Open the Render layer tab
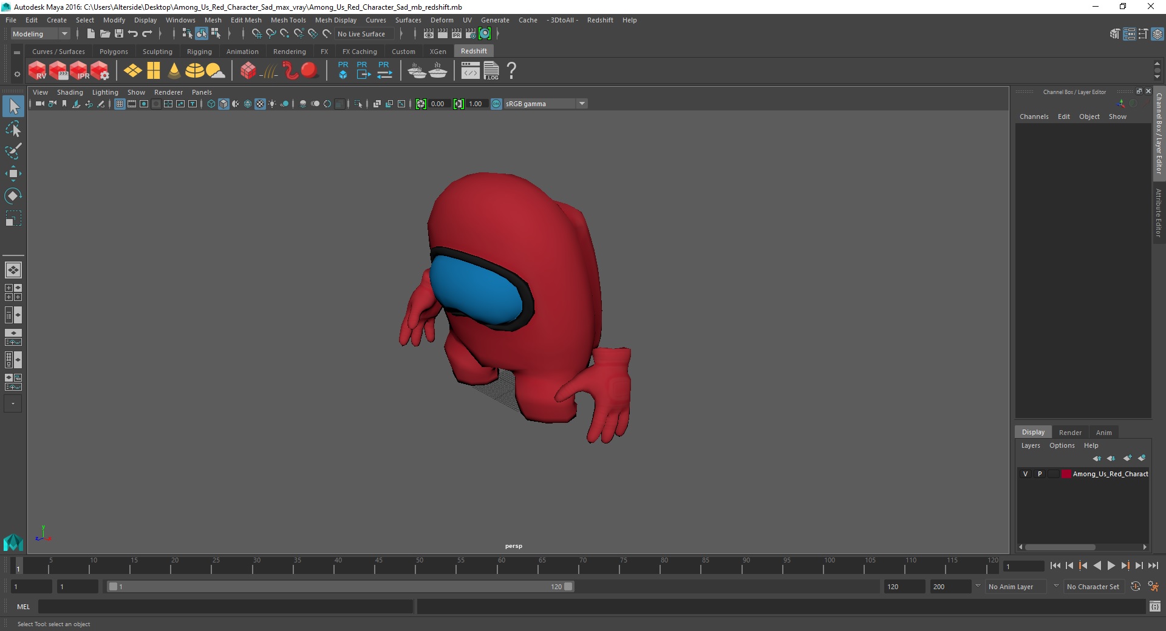The height and width of the screenshot is (631, 1166). (1070, 433)
